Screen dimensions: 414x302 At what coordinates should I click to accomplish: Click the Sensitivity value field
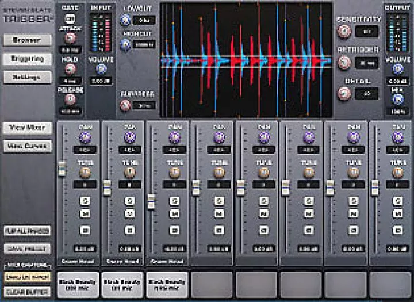(x=367, y=32)
